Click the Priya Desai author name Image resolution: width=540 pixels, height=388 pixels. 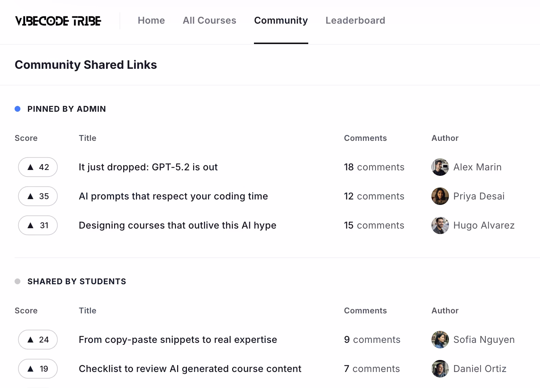point(479,196)
